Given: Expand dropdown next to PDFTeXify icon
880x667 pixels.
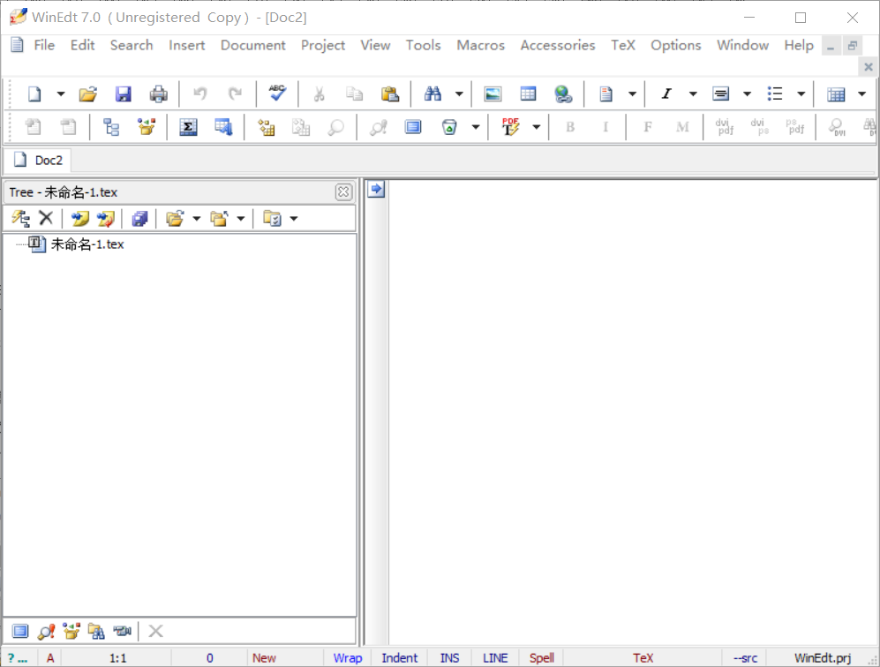Looking at the screenshot, I should pyautogui.click(x=537, y=127).
